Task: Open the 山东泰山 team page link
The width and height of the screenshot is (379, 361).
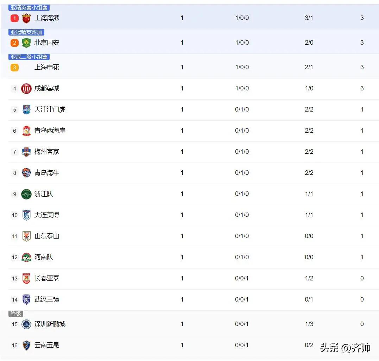Action: (47, 236)
